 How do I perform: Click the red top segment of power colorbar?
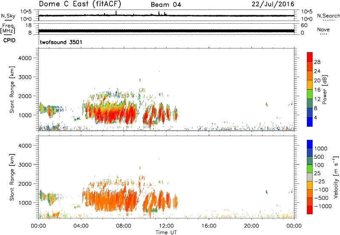click(x=310, y=57)
